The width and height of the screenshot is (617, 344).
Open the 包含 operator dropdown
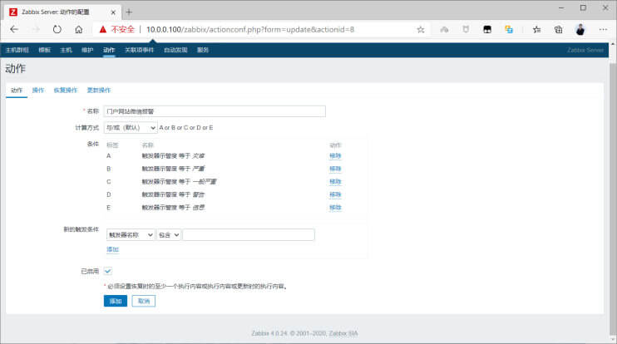(169, 234)
